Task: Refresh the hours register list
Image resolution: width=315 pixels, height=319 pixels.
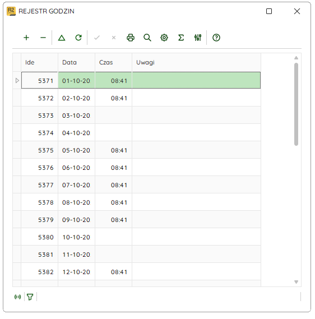Action: (78, 38)
